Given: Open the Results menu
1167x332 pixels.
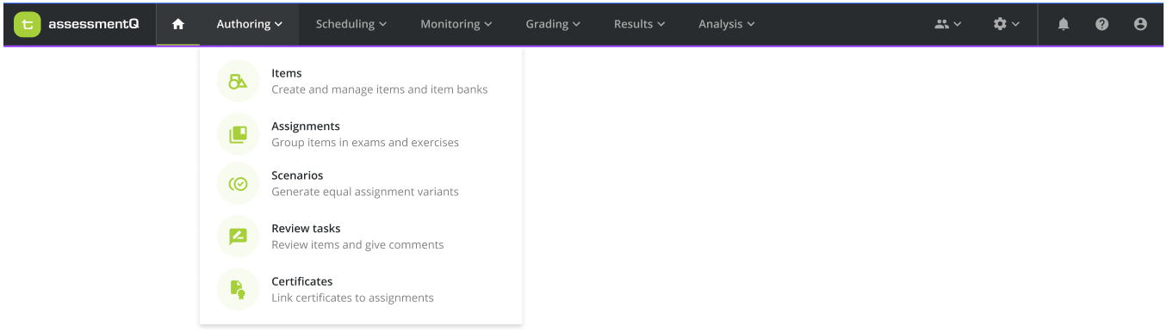Looking at the screenshot, I should click(x=640, y=24).
